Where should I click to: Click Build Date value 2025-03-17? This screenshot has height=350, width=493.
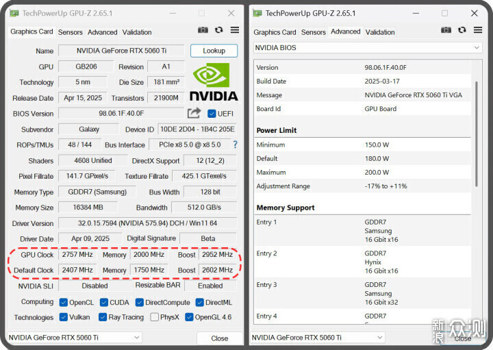382,82
